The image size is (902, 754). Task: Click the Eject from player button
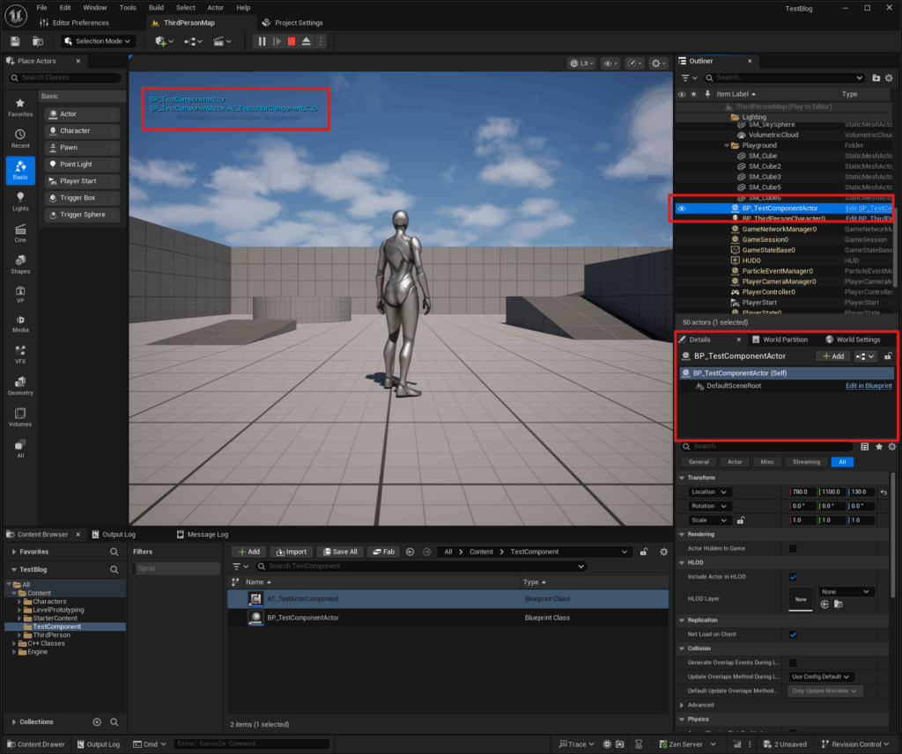(306, 41)
